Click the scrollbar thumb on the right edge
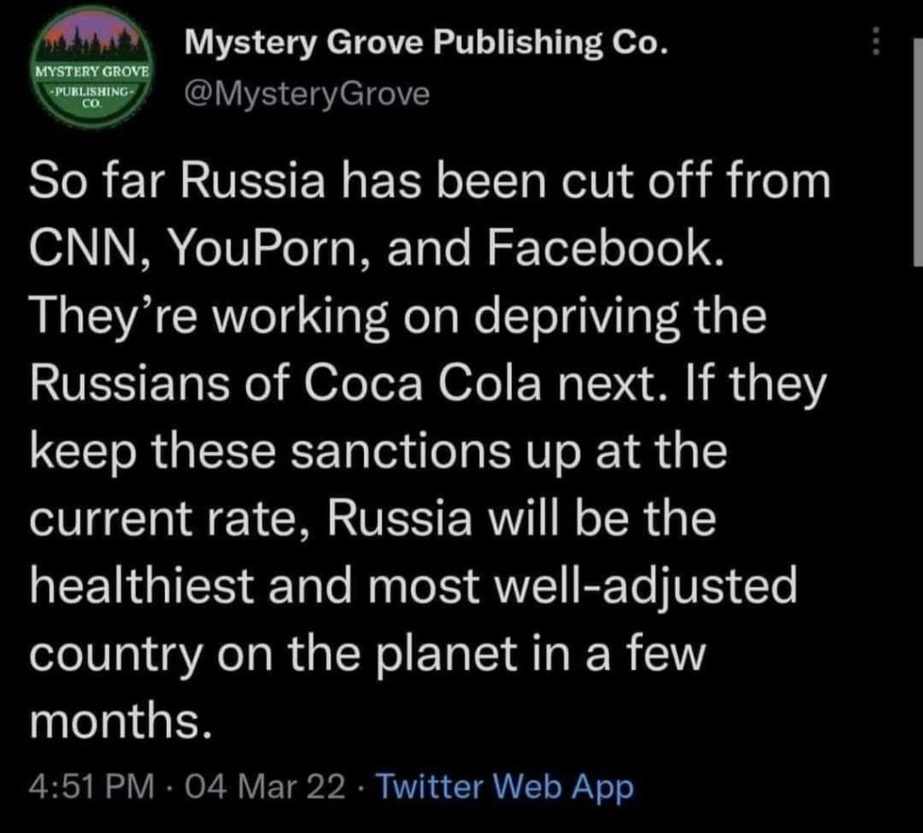The height and width of the screenshot is (833, 923). [x=918, y=153]
